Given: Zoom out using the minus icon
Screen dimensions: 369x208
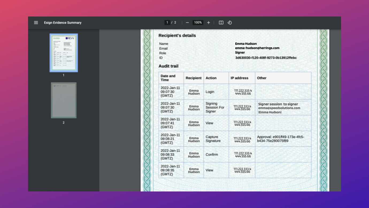Looking at the screenshot, I should (187, 23).
